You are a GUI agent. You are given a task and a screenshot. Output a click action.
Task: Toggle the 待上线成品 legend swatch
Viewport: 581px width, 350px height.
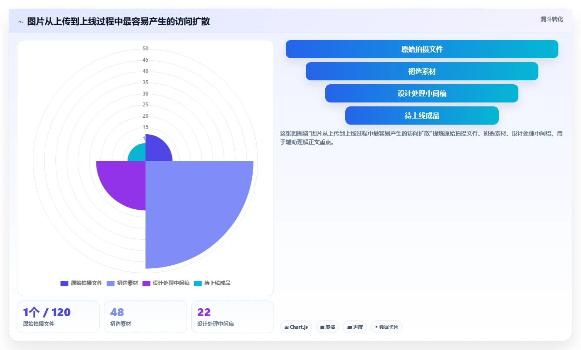198,283
